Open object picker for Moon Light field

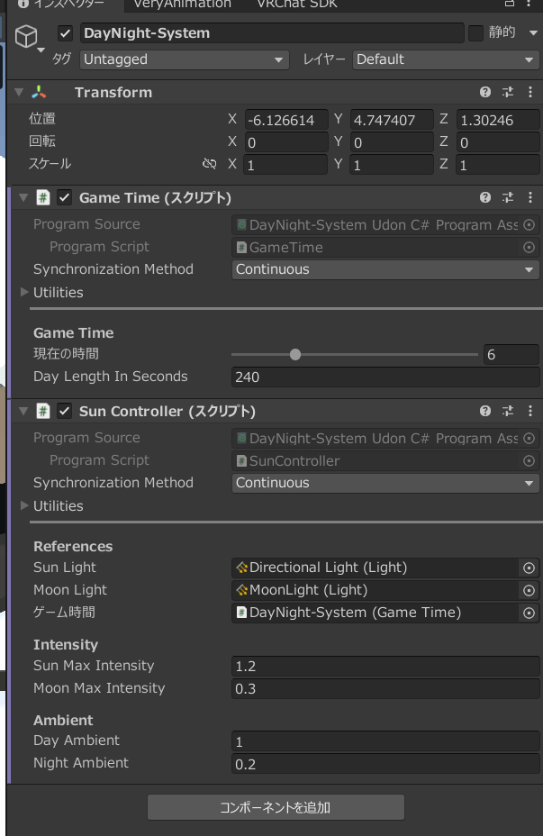[529, 591]
